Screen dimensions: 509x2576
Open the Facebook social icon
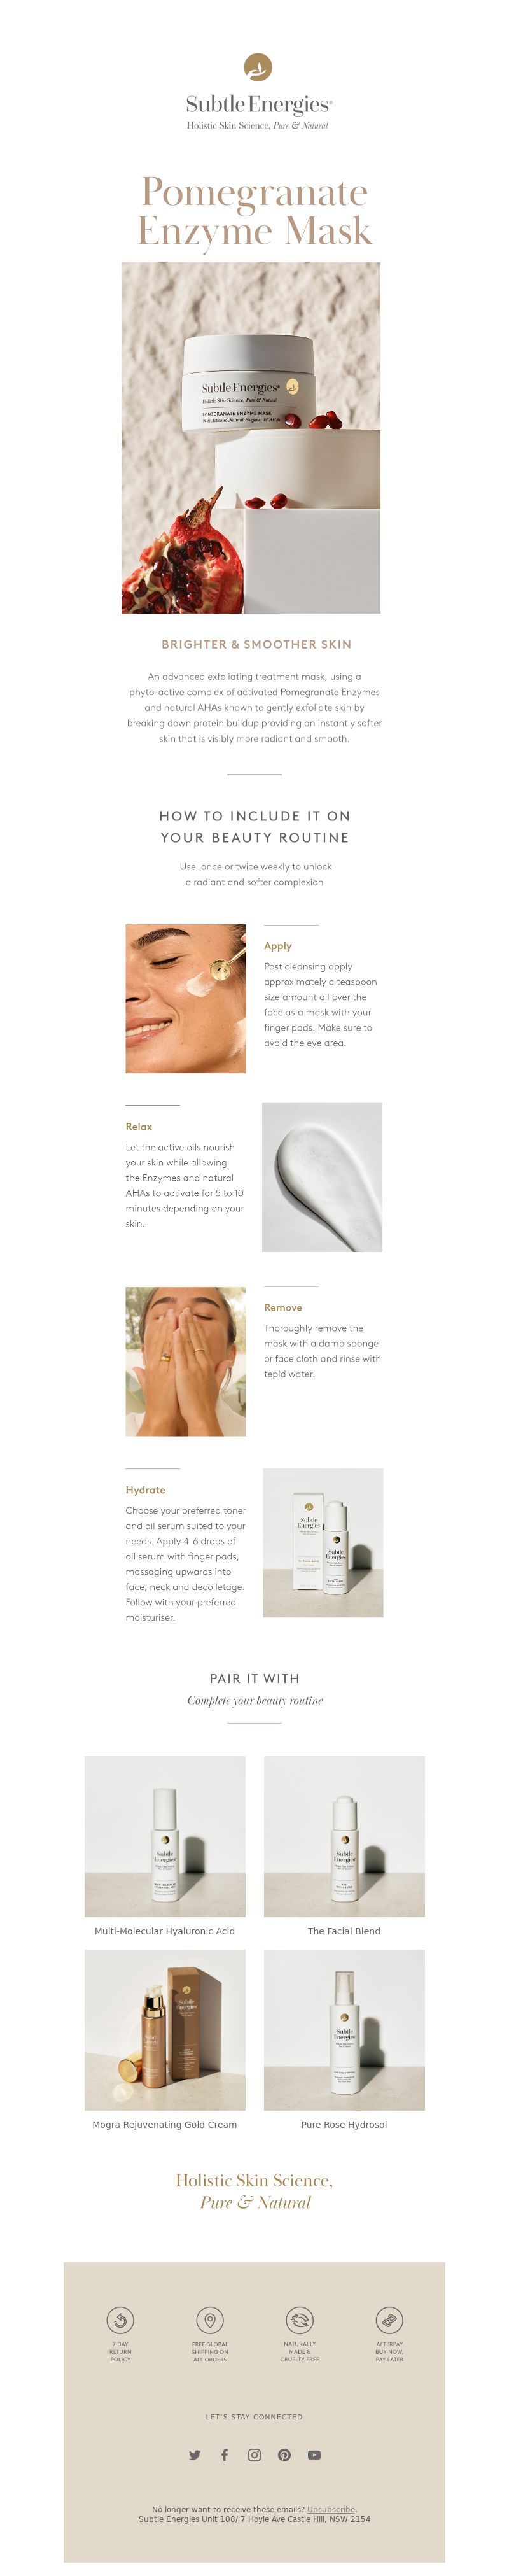pyautogui.click(x=225, y=2455)
